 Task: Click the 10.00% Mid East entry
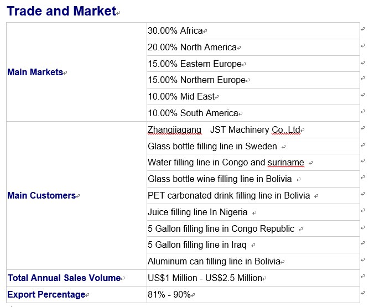pos(253,96)
